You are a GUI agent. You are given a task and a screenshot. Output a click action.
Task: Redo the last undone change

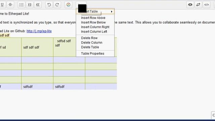(x=57, y=5)
